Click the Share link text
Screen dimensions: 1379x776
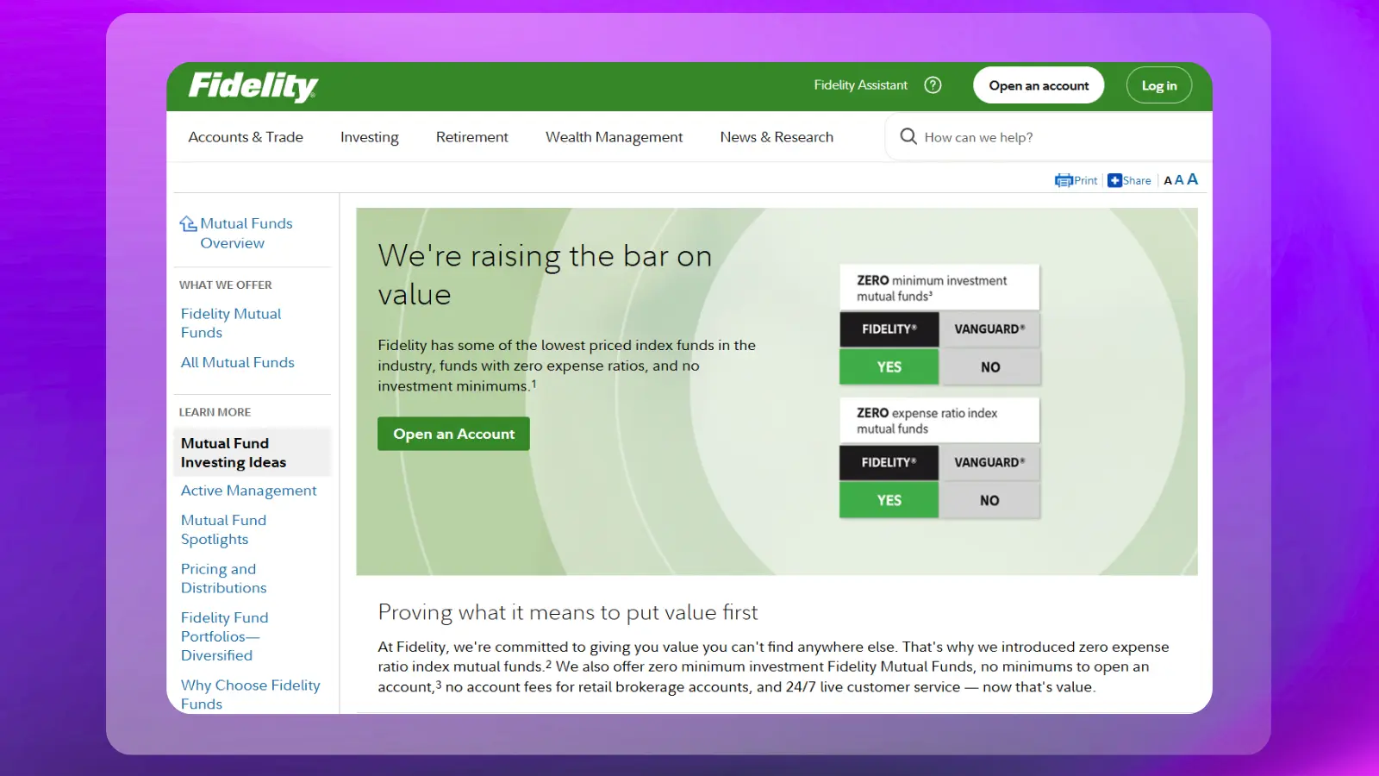click(x=1137, y=180)
